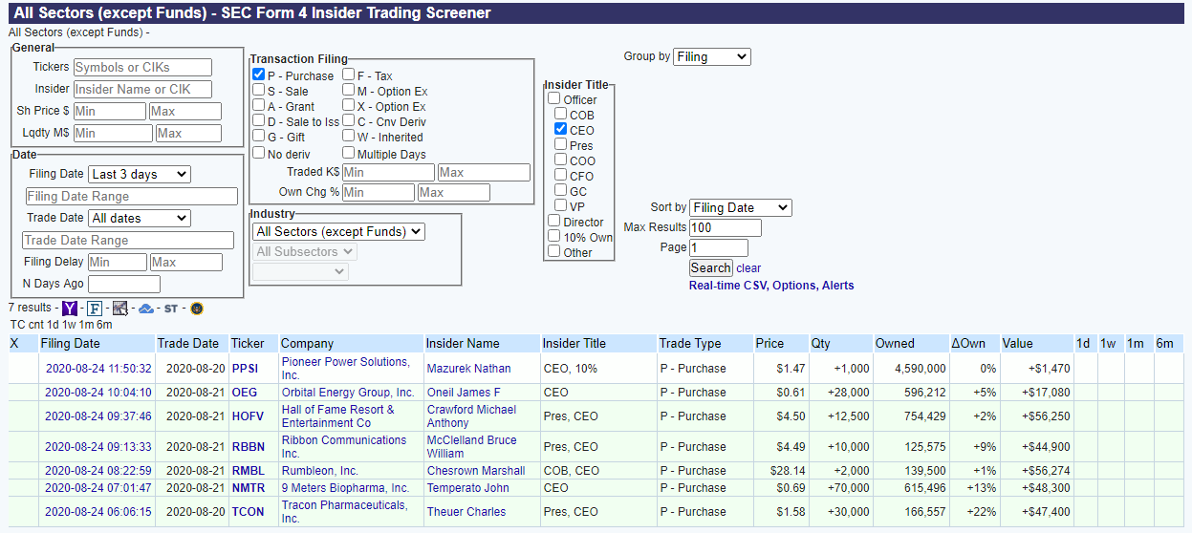Enable the 10% Own checkbox
This screenshot has height=533, width=1192.
click(553, 236)
